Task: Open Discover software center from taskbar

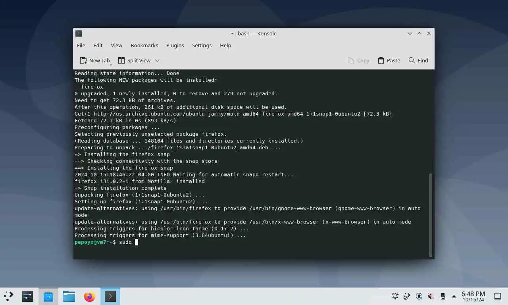Action: pos(48,296)
